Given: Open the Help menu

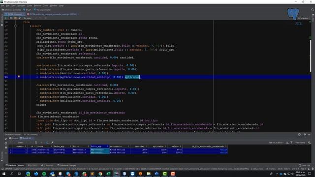Looking at the screenshot, I should [61, 5].
